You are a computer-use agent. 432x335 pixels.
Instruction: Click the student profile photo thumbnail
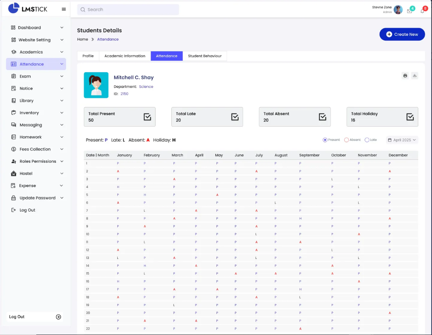click(x=96, y=85)
